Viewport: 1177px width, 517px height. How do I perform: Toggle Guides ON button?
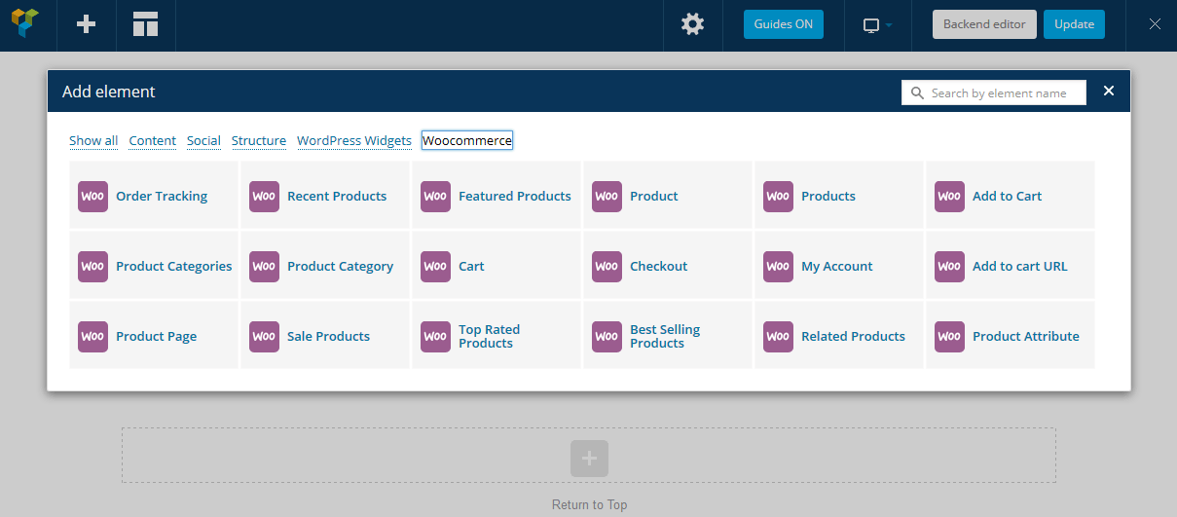tap(784, 24)
